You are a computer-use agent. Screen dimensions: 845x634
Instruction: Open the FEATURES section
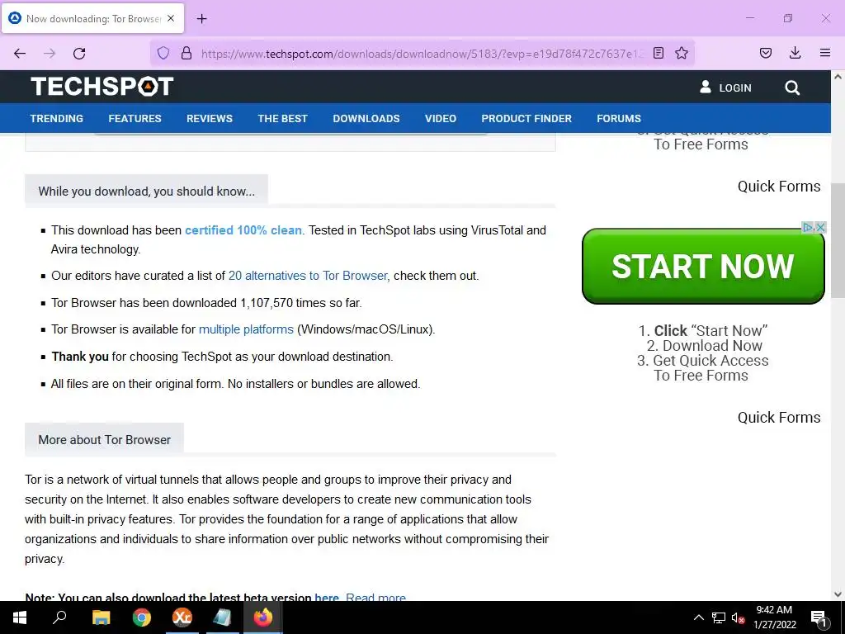[x=135, y=119]
